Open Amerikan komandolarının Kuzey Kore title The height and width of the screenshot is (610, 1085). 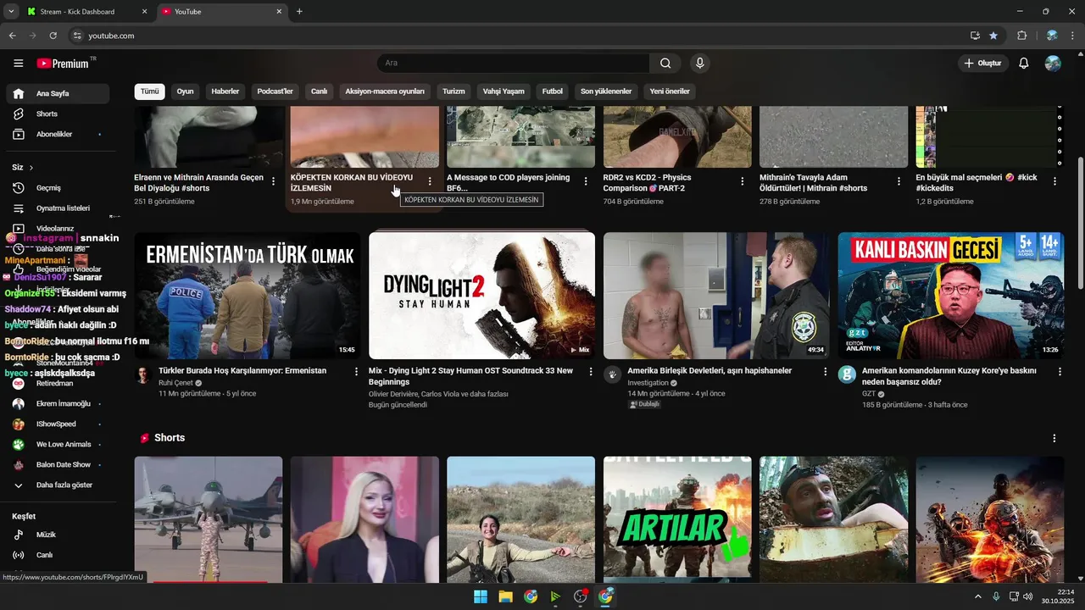coord(949,376)
